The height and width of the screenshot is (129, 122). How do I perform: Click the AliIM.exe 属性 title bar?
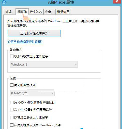[61, 2]
